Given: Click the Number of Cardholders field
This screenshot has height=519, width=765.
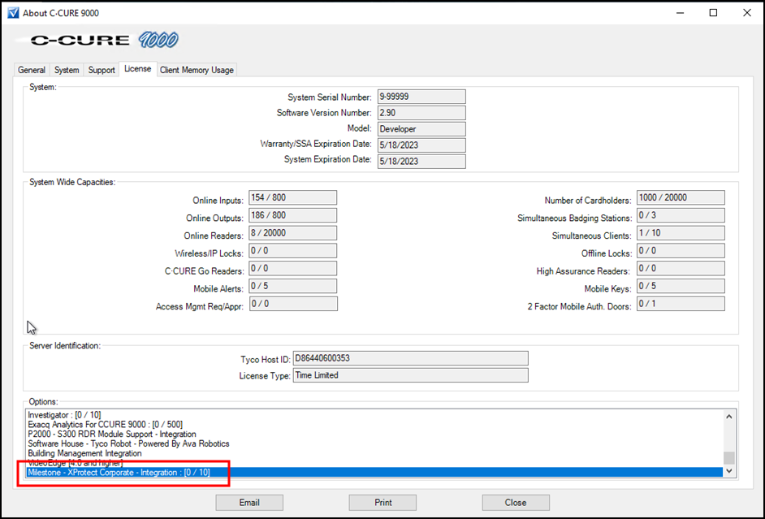Looking at the screenshot, I should 681,197.
